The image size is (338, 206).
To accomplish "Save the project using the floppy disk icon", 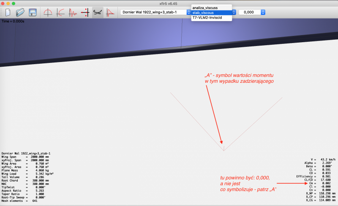I will [x=33, y=12].
